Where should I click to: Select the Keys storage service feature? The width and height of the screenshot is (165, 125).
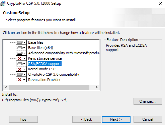click(x=45, y=58)
